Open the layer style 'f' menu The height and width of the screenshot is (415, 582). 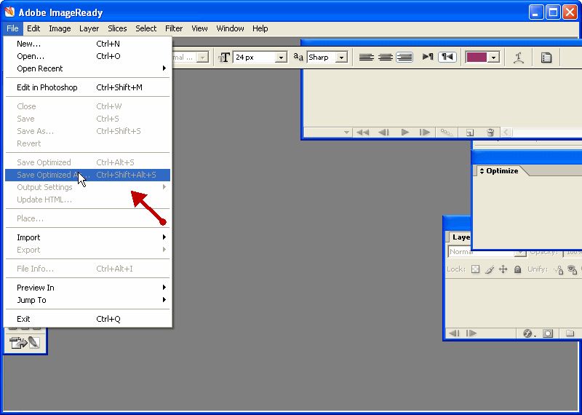click(x=530, y=333)
